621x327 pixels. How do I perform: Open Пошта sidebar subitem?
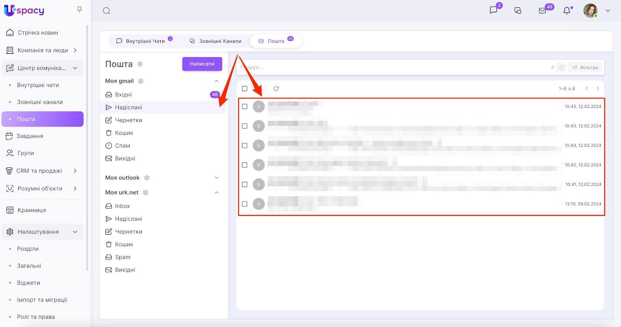point(43,119)
